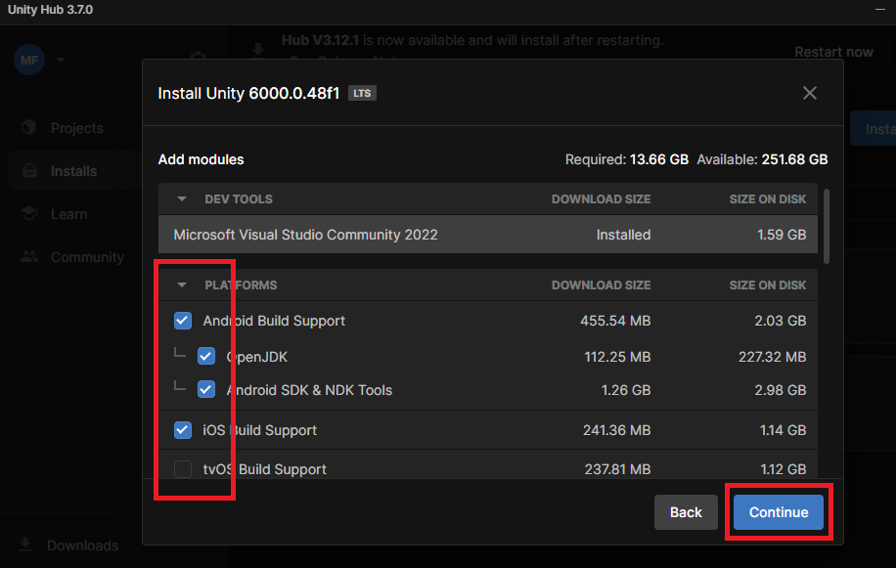Select Microsoft Visual Studio Community 2022 row
This screenshot has width=896, height=568.
[x=488, y=235]
